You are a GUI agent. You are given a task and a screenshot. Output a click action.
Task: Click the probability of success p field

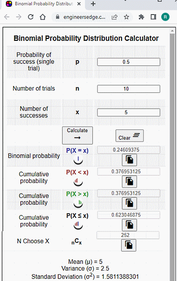(x=129, y=62)
